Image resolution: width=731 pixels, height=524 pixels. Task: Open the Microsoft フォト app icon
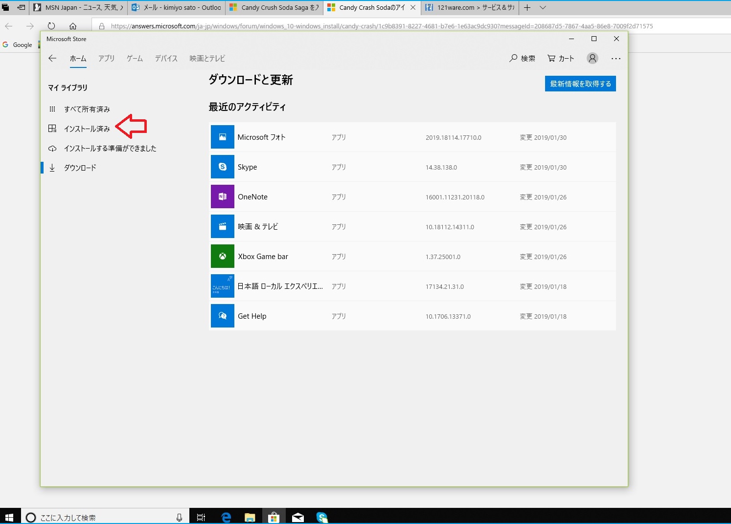[x=223, y=137]
